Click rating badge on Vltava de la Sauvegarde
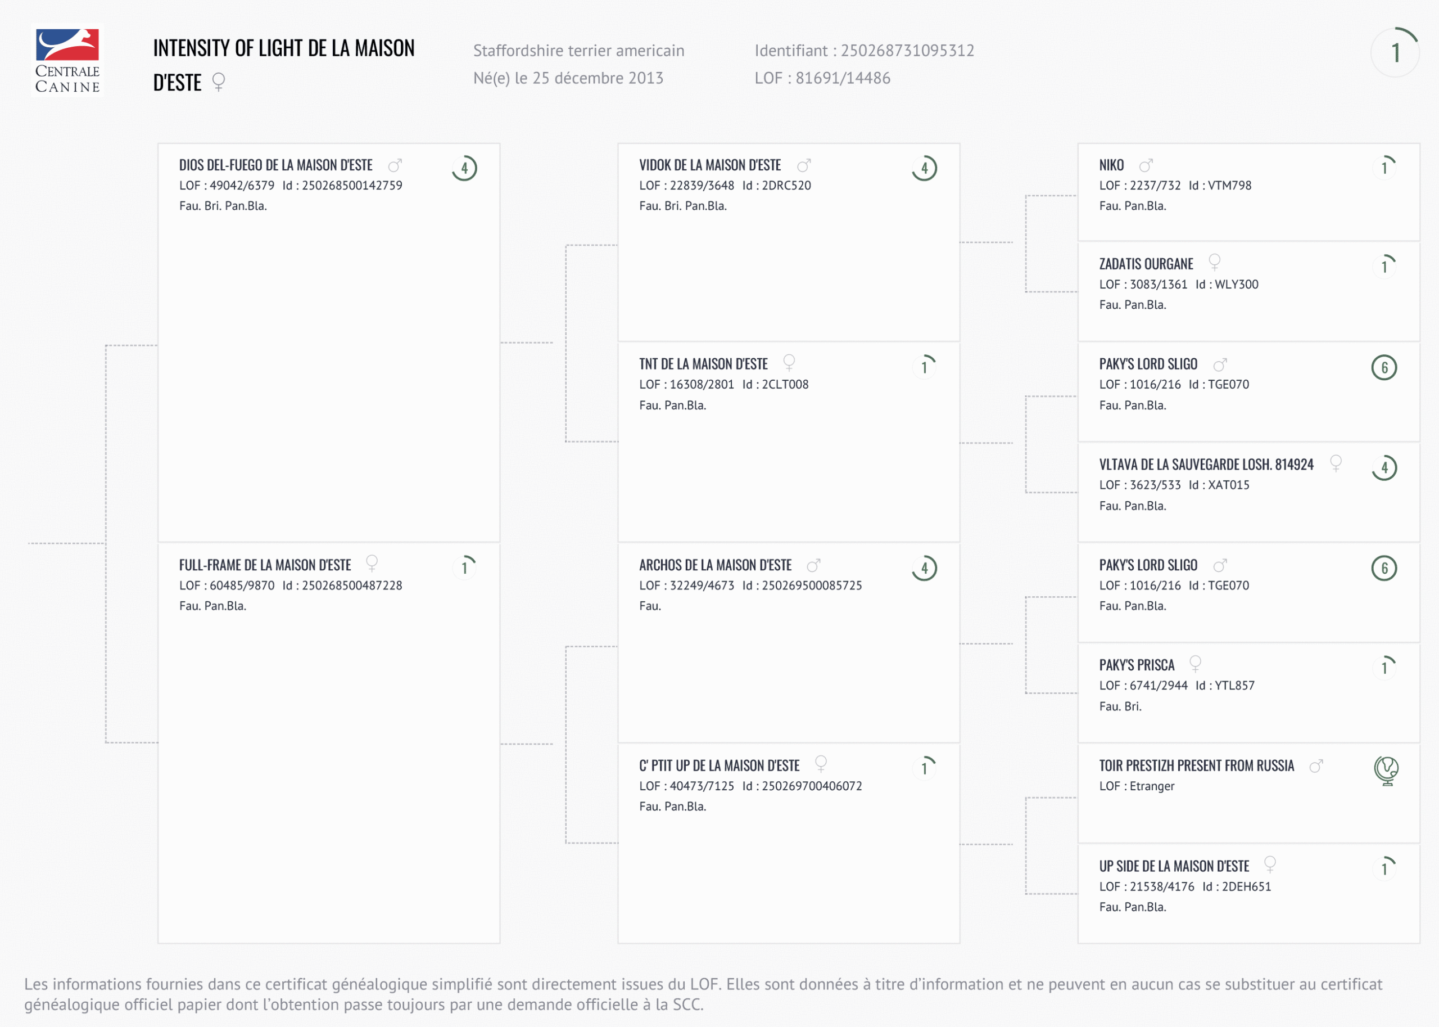The width and height of the screenshot is (1439, 1027). pos(1384,468)
